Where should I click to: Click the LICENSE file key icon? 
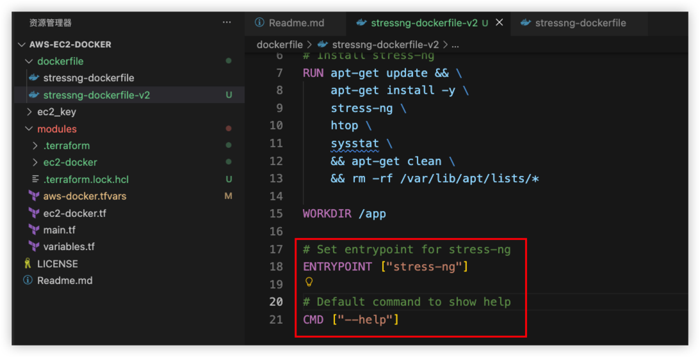[28, 264]
